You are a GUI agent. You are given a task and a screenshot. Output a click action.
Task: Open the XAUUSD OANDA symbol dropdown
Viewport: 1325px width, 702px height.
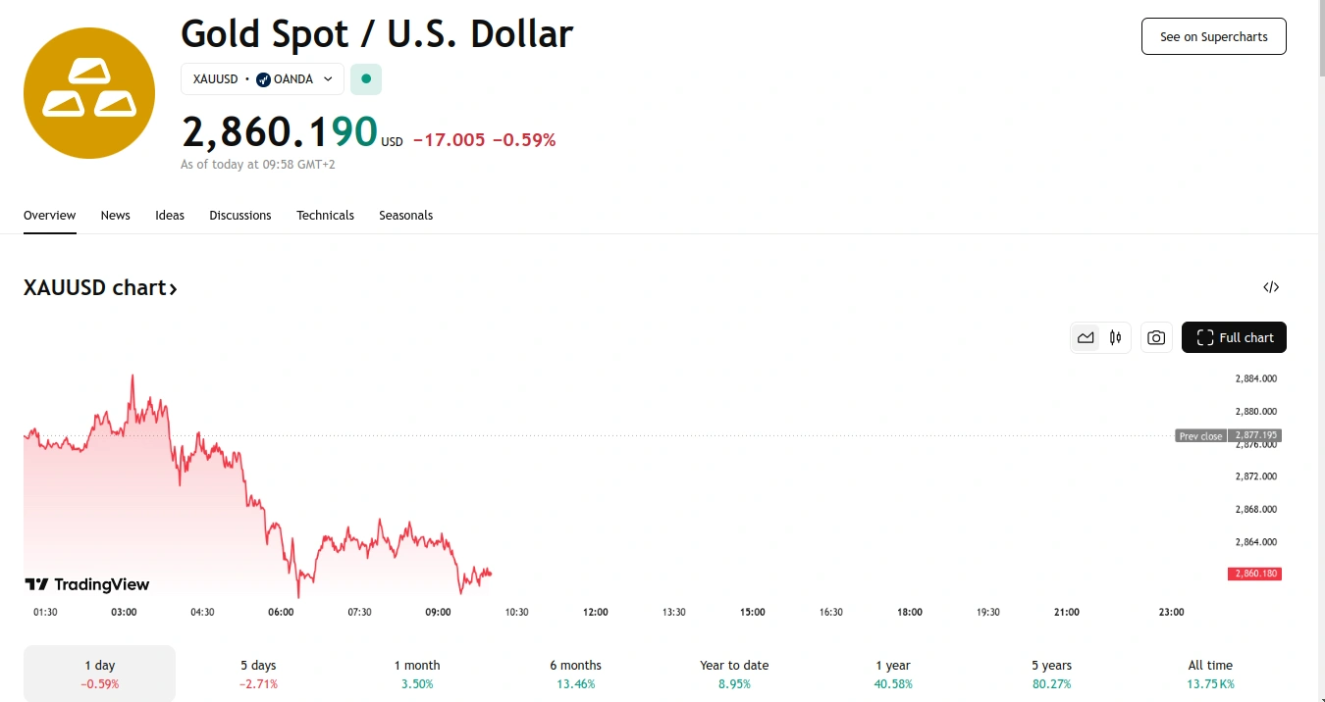pyautogui.click(x=262, y=79)
